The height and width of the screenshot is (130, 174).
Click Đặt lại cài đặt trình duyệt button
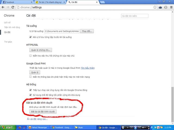(43, 112)
